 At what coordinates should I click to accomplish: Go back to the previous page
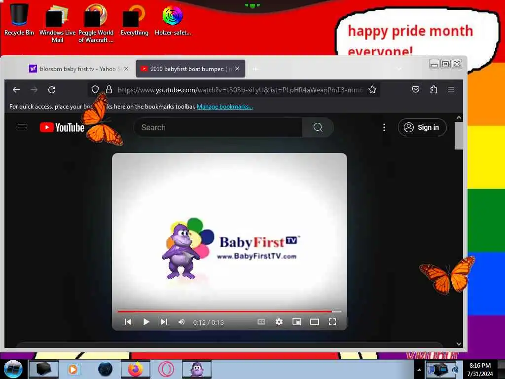click(16, 90)
